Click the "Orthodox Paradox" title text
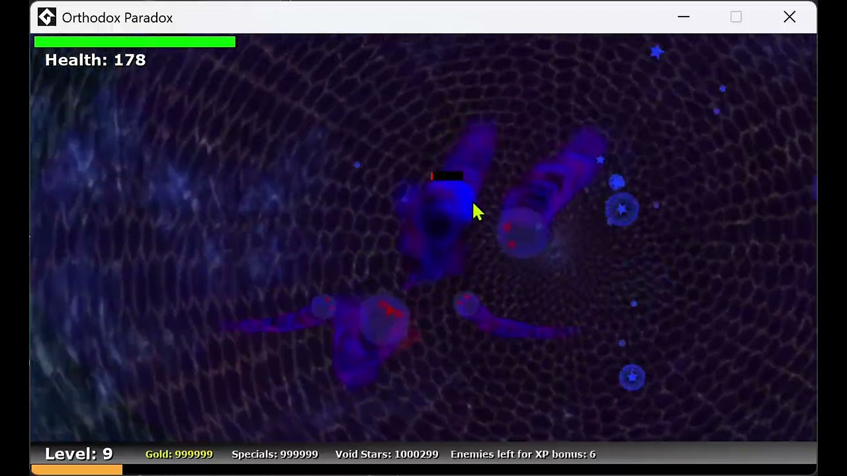The height and width of the screenshot is (476, 847). pyautogui.click(x=117, y=18)
